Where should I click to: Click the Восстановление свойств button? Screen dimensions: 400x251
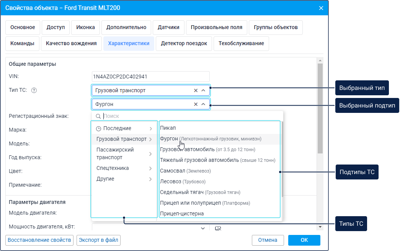tap(39, 240)
